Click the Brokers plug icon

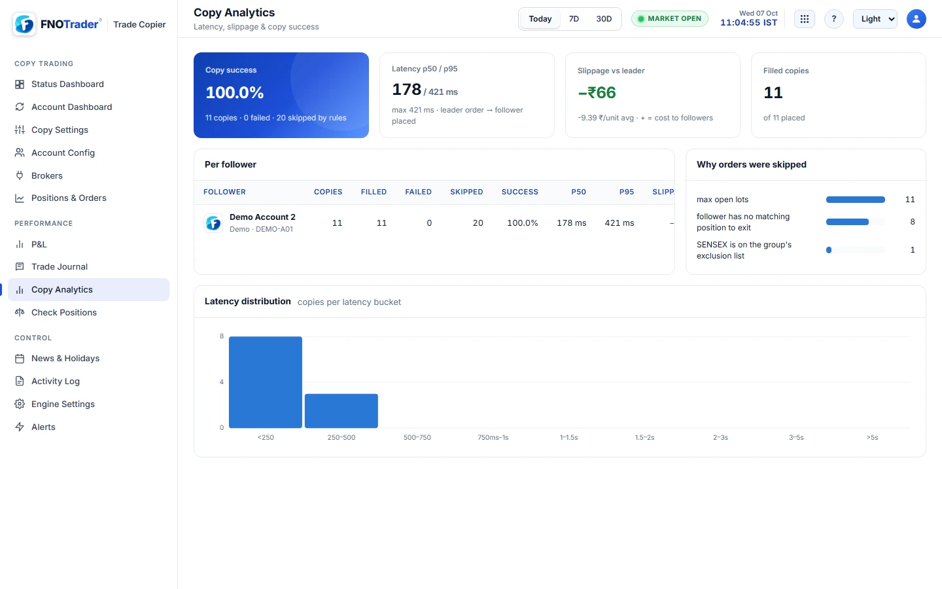tap(20, 175)
